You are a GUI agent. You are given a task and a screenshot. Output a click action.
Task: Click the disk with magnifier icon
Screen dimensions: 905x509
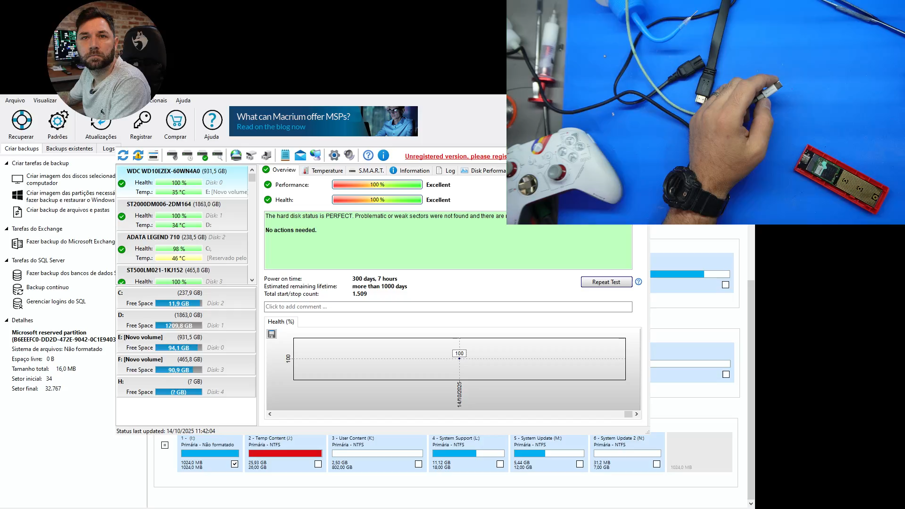[x=217, y=155]
